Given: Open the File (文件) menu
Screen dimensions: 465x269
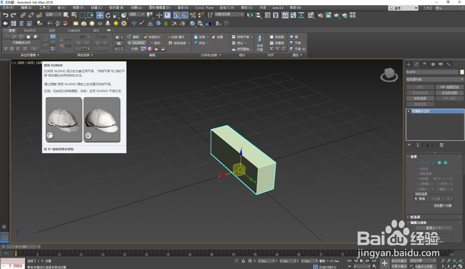Looking at the screenshot, I should point(8,8).
